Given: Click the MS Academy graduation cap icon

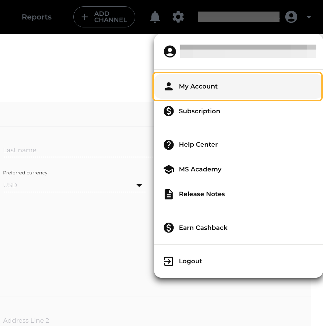Looking at the screenshot, I should 169,169.
